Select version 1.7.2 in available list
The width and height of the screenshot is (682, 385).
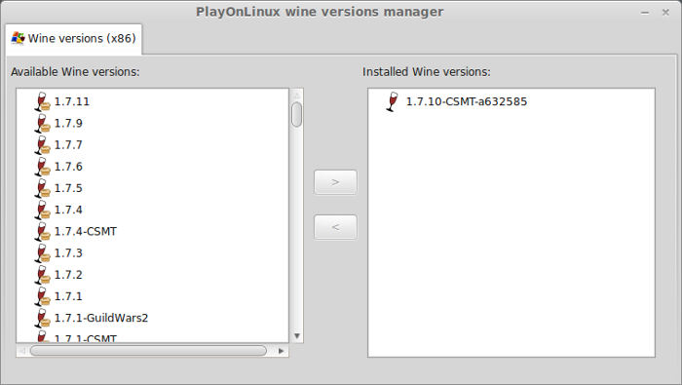(x=68, y=275)
